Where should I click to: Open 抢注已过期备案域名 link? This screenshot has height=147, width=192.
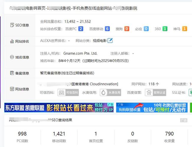(78, 73)
